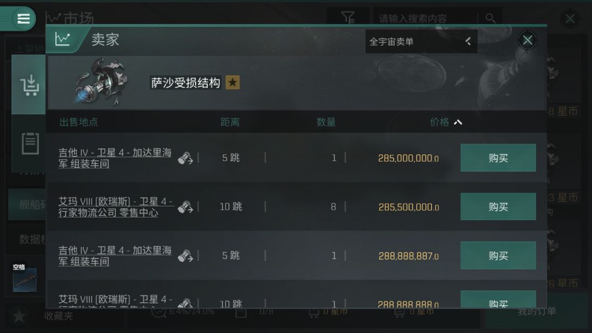
Task: Select the buy-cart sidebar tab
Action: click(x=29, y=85)
